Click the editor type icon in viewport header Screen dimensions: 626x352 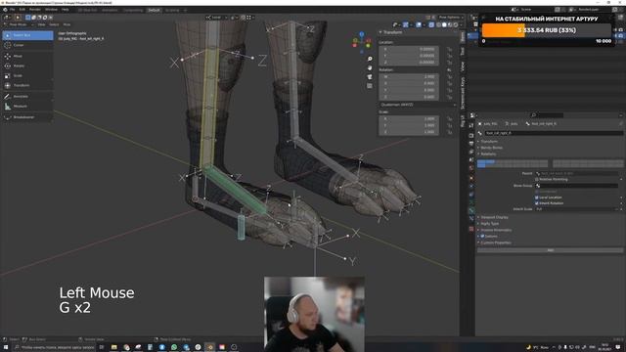tap(7, 18)
